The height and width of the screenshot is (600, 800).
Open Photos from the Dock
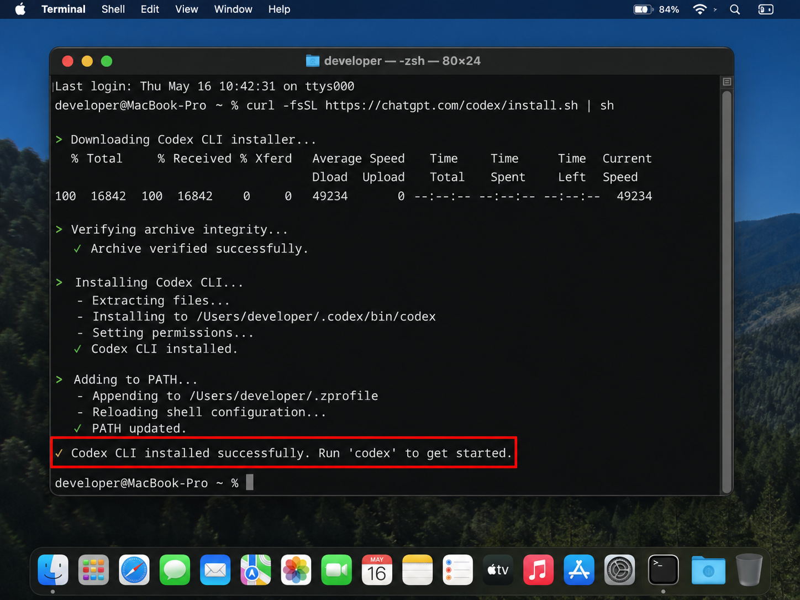(x=296, y=570)
